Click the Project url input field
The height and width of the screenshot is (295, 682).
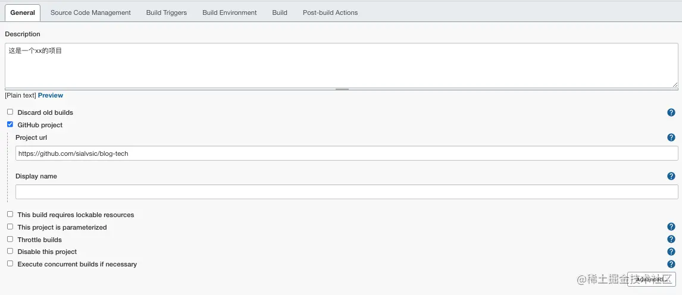click(x=347, y=153)
